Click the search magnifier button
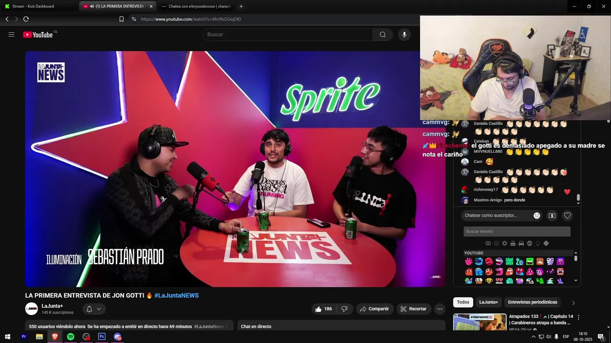Screen dimensions: 611x343 pos(383,34)
